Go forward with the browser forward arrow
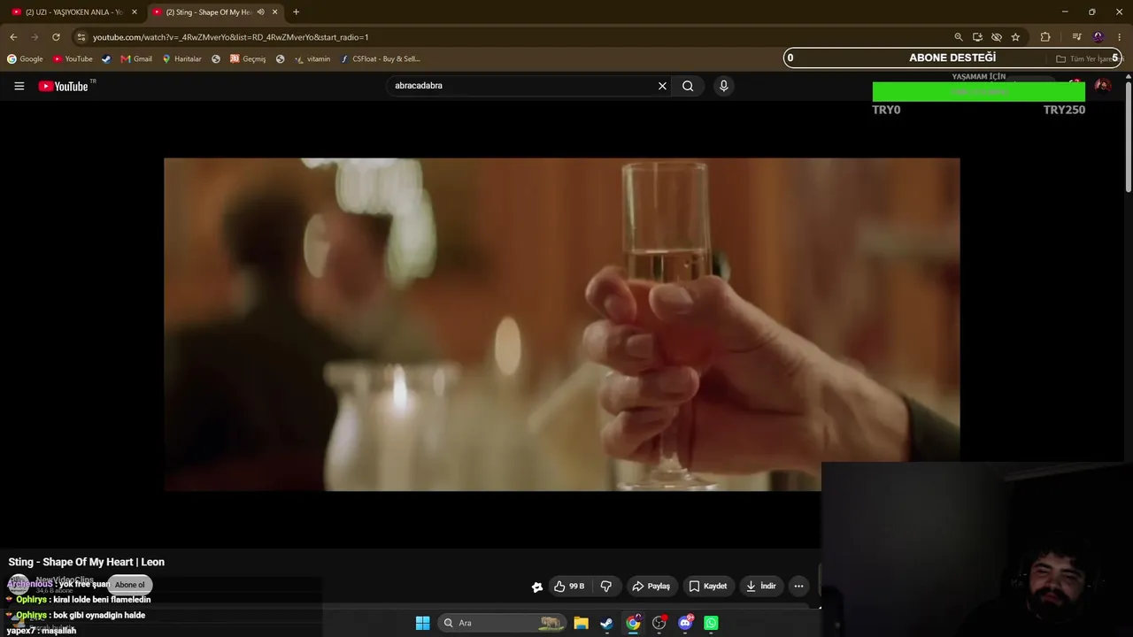 (x=35, y=37)
